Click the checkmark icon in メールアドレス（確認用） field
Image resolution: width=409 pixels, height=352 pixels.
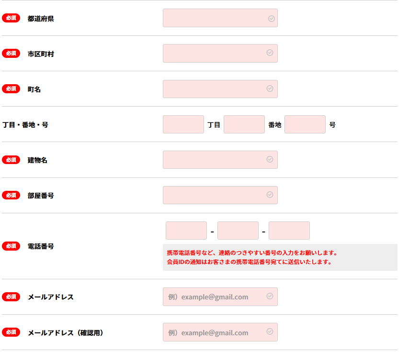pyautogui.click(x=270, y=331)
